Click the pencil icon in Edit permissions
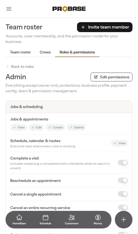Image resolution: width=138 pixels, height=234 pixels. click(96, 77)
